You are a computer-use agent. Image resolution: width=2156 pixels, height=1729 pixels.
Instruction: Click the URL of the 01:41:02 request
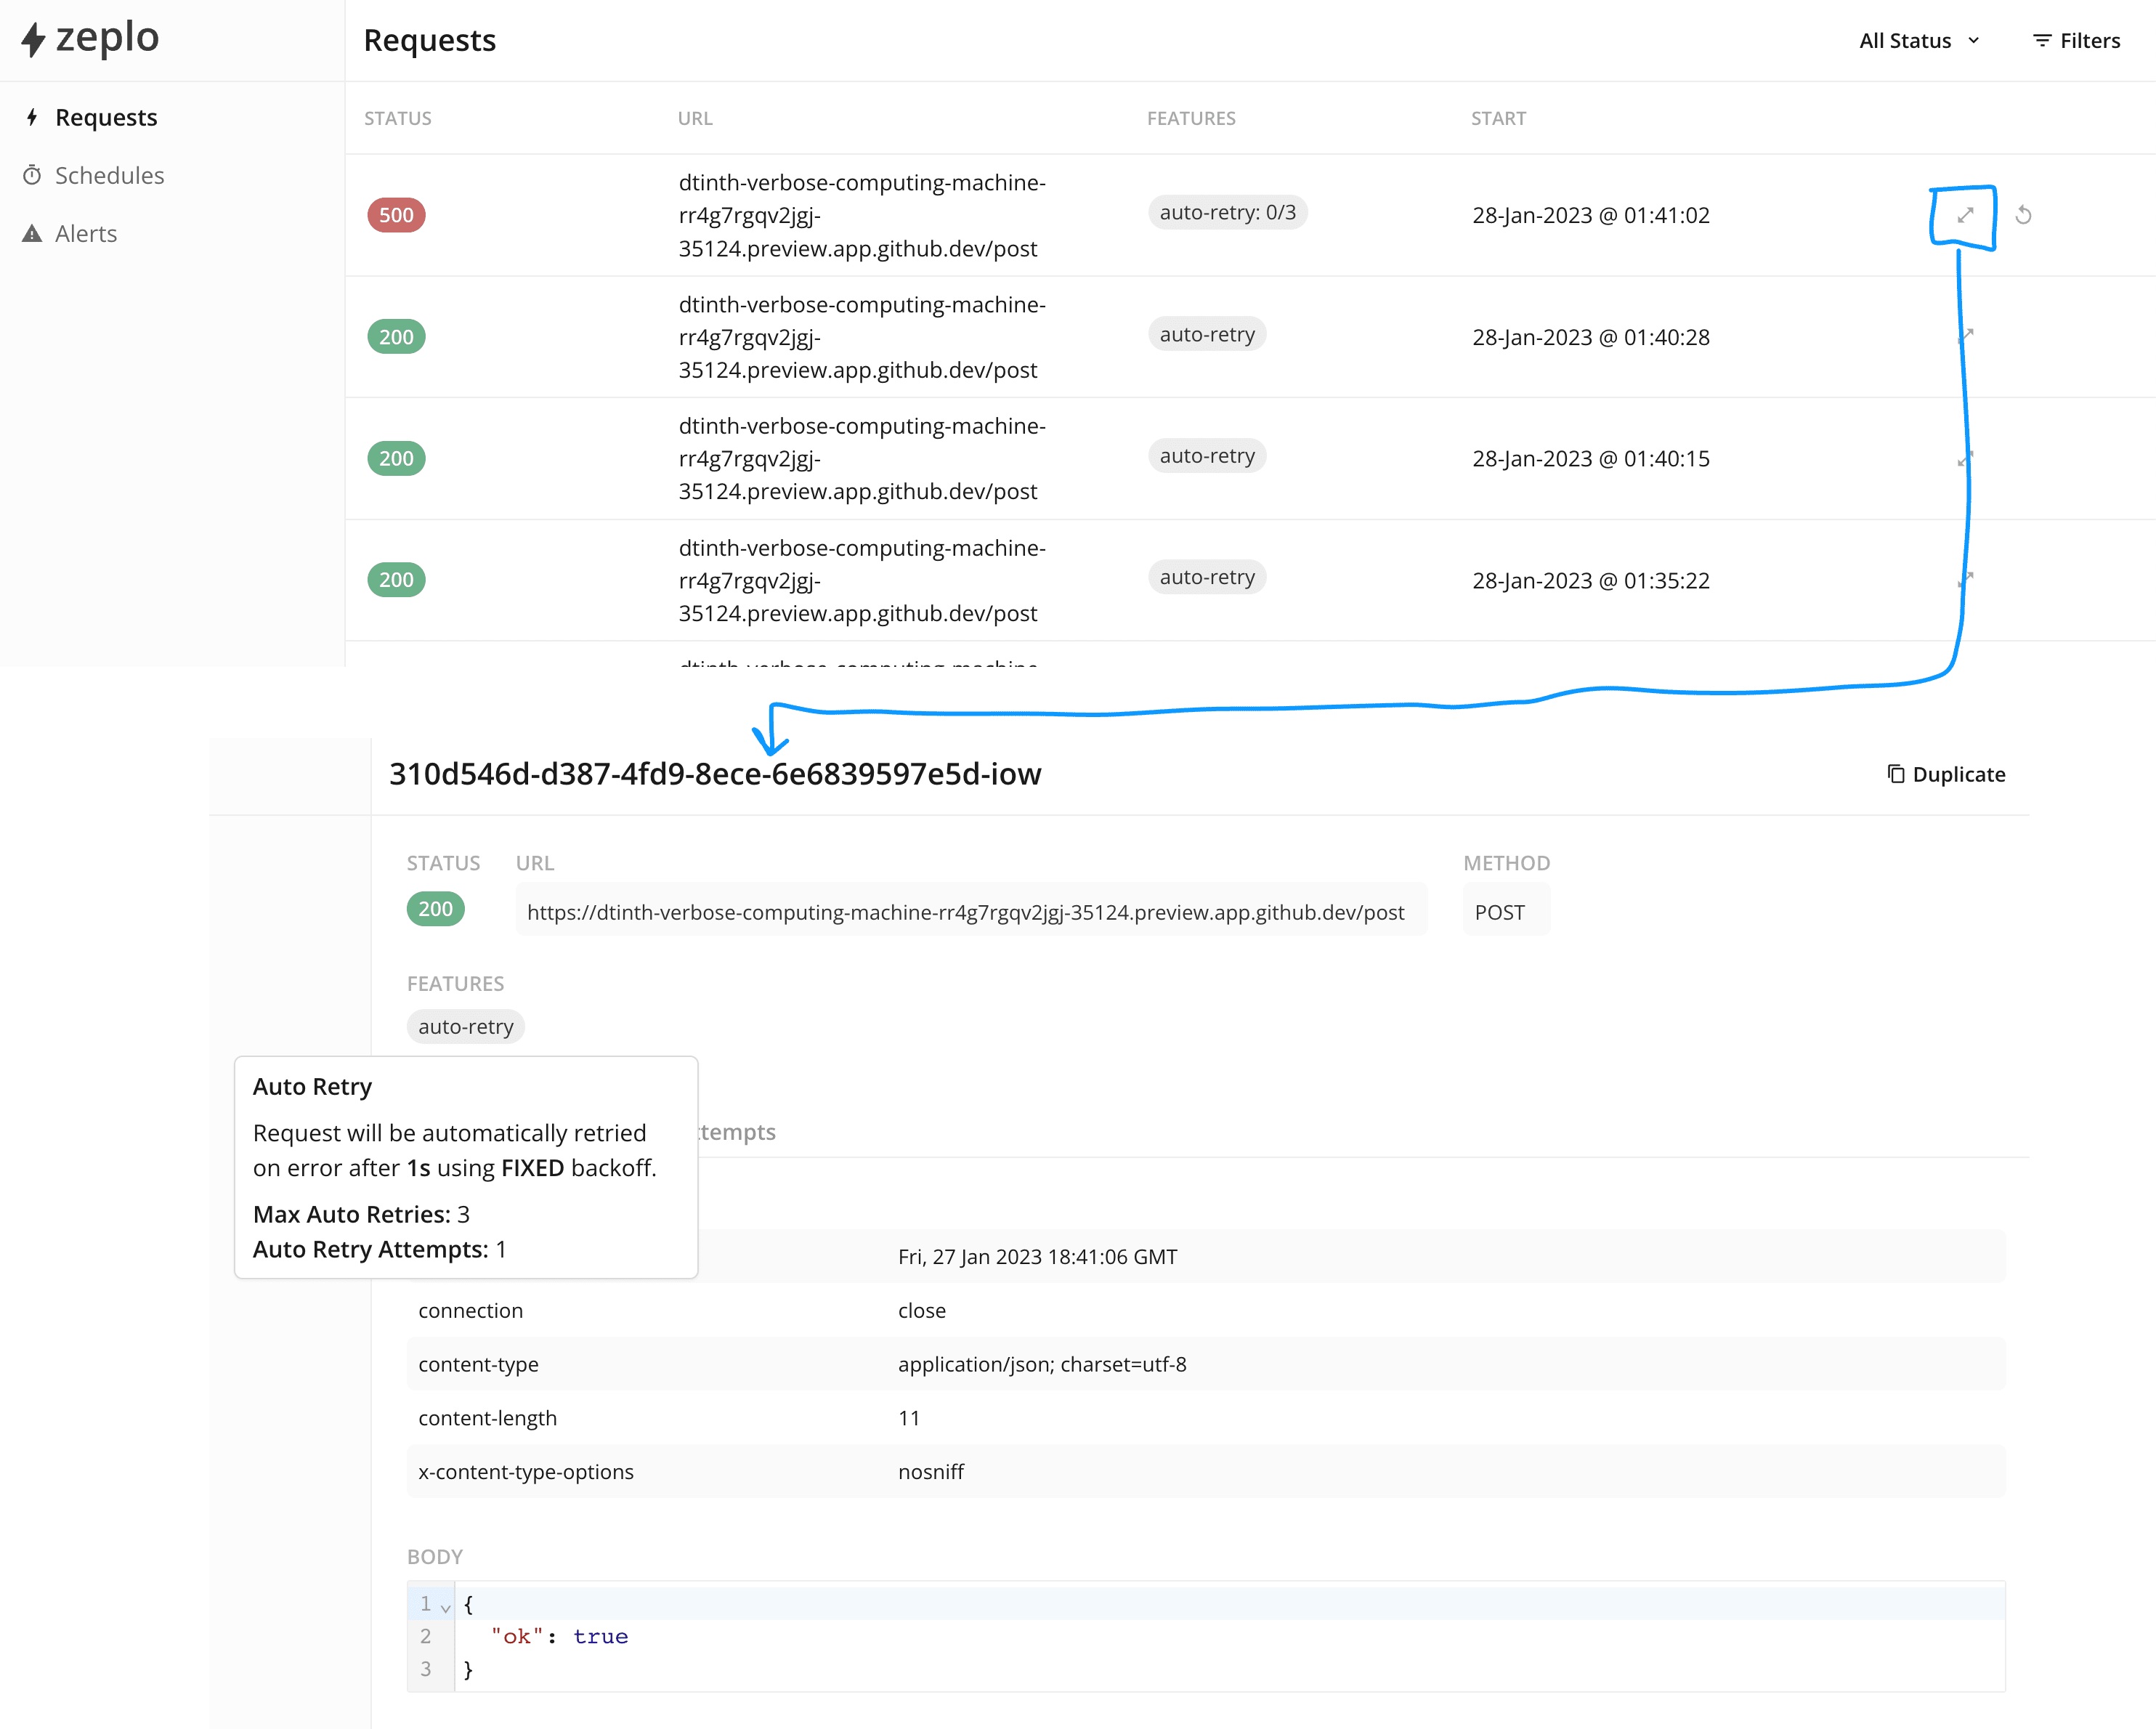862,215
